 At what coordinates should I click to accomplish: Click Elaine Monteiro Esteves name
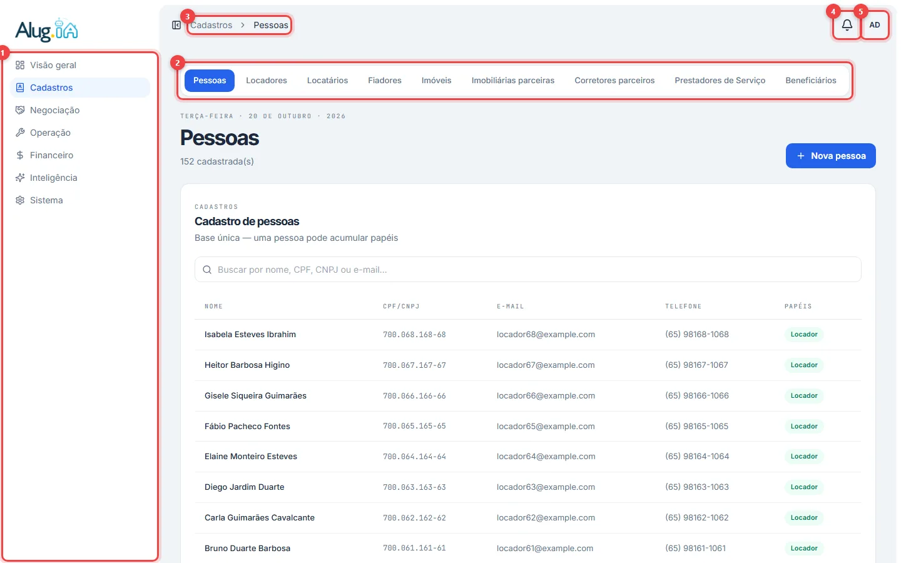click(251, 457)
